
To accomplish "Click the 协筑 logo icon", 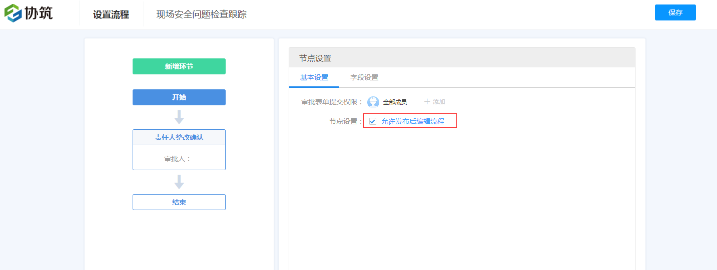I will coord(13,13).
